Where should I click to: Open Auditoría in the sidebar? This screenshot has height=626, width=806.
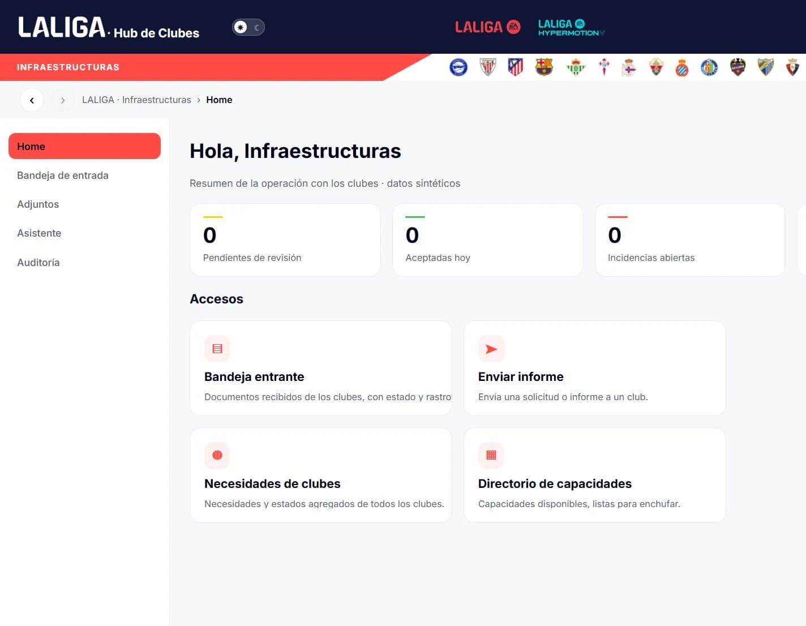click(84, 263)
